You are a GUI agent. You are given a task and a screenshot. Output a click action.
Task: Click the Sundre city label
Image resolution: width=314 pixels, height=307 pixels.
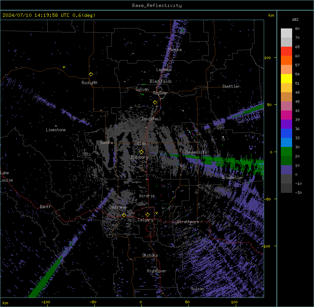point(106,143)
